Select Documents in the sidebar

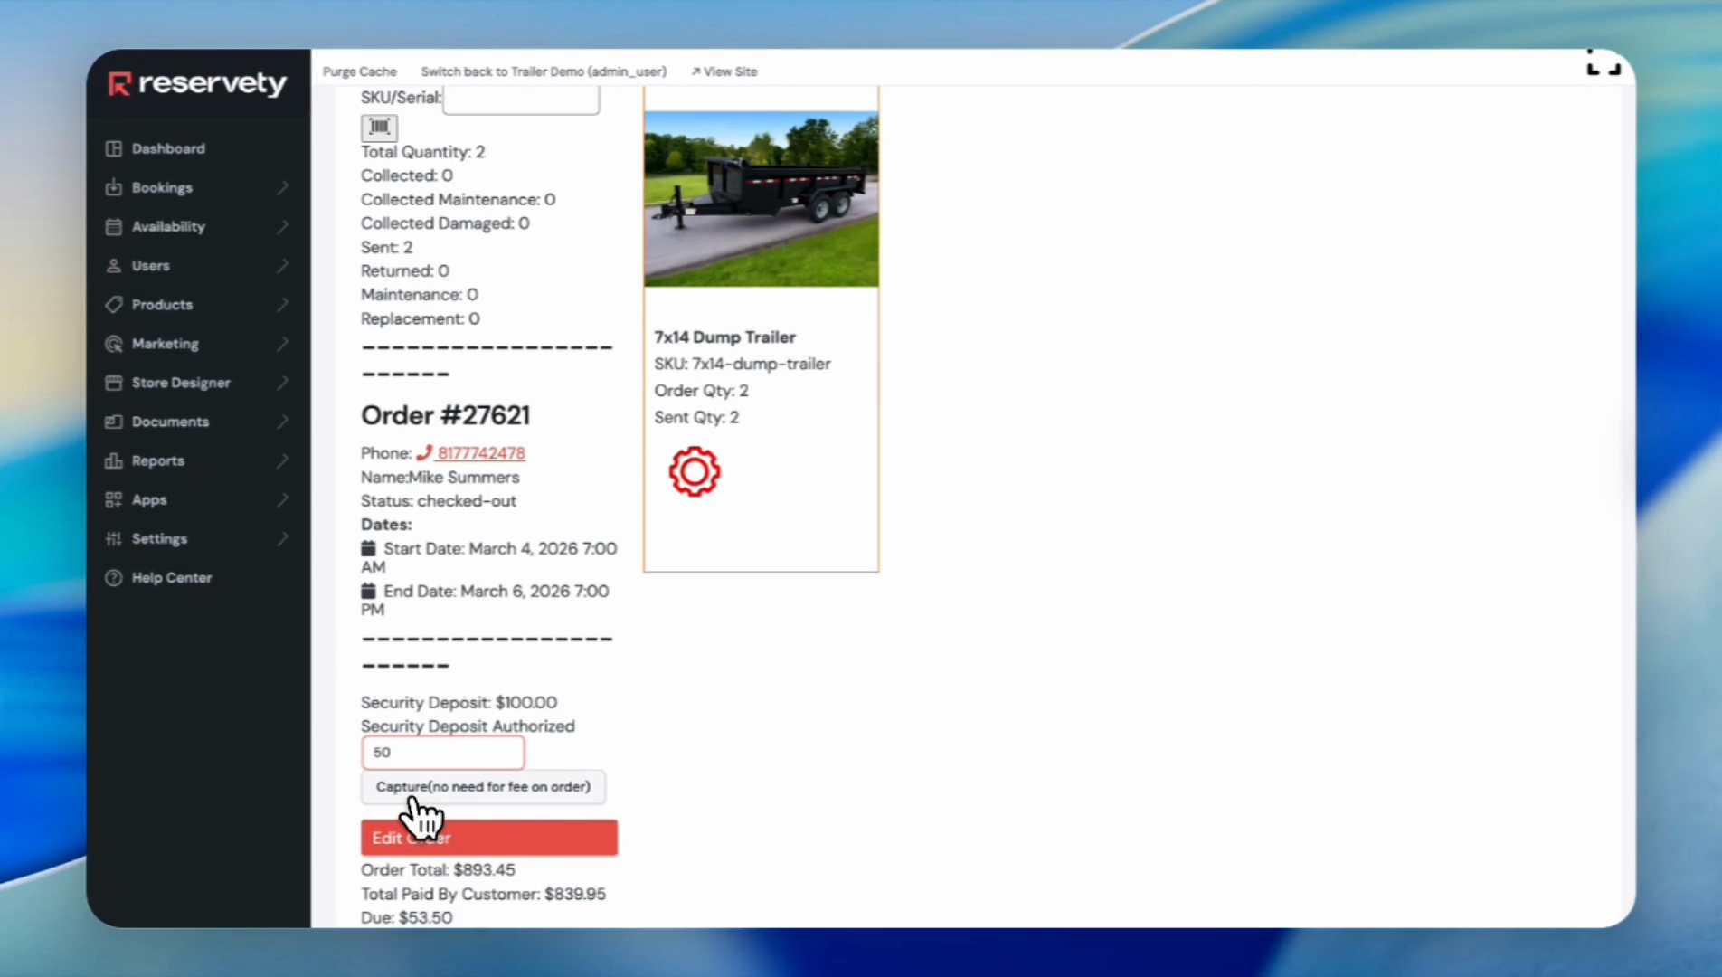(170, 422)
